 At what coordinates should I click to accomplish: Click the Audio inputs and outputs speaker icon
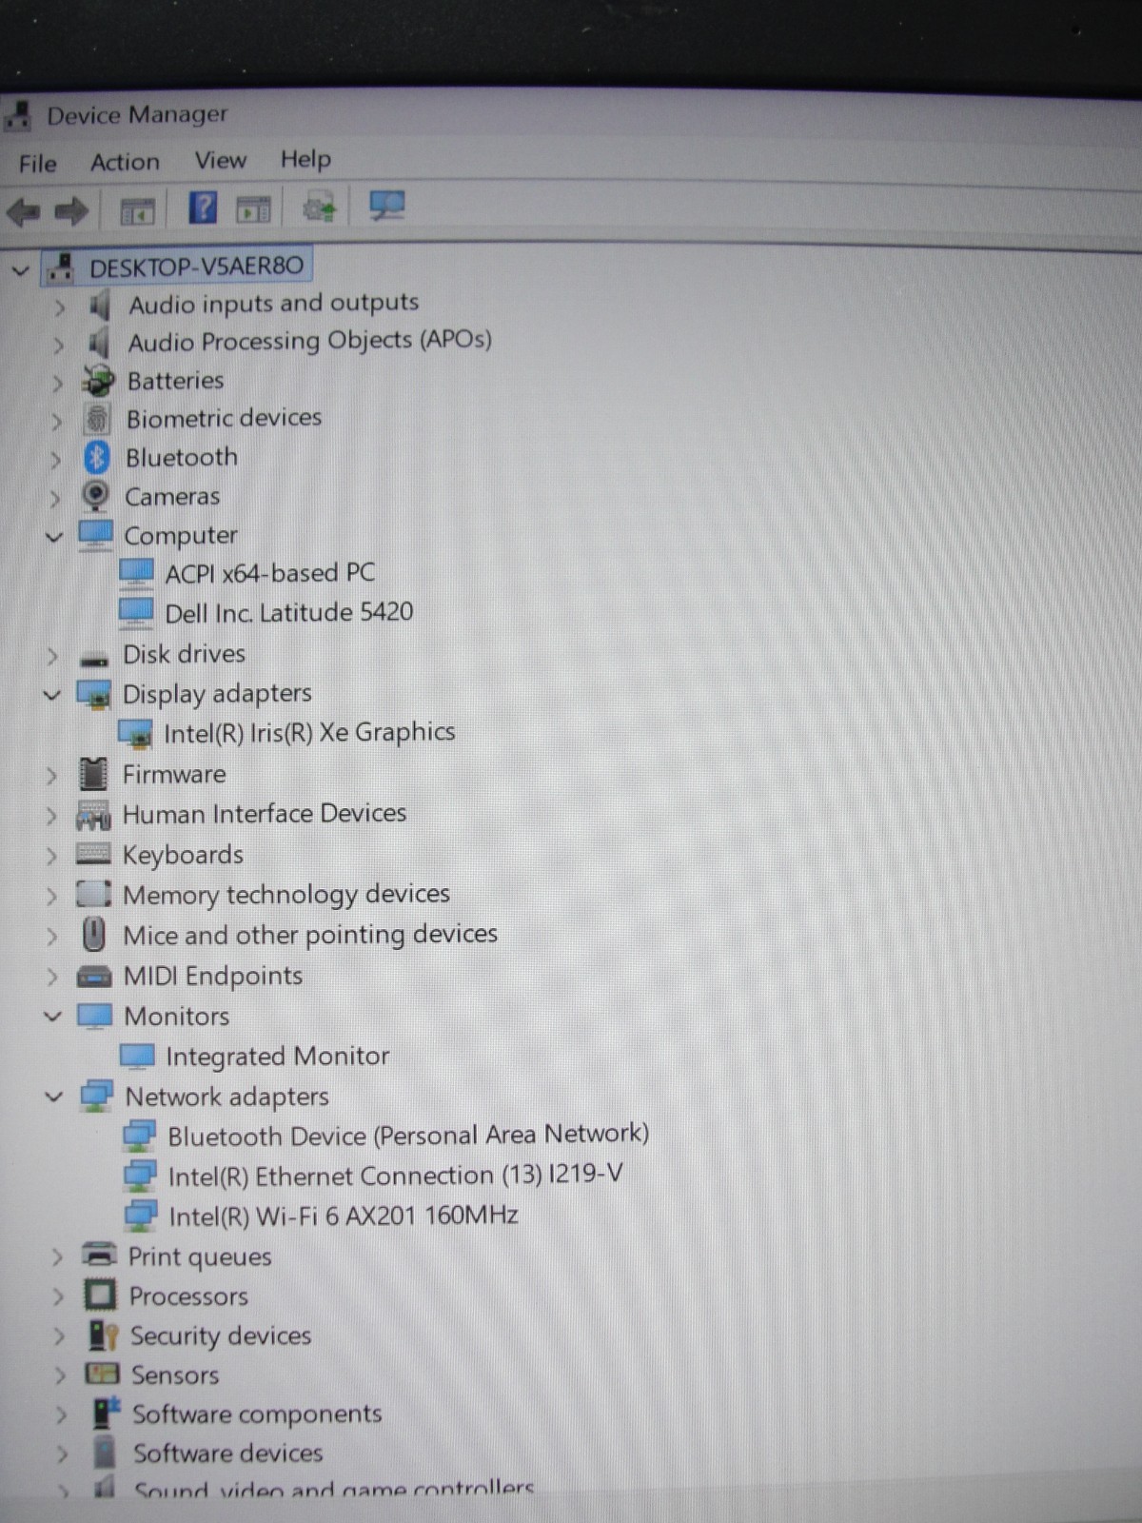[99, 306]
